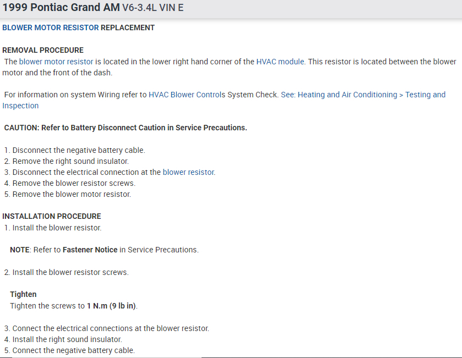Click the INSTALLATION PROCEDURE heading

pos(52,216)
